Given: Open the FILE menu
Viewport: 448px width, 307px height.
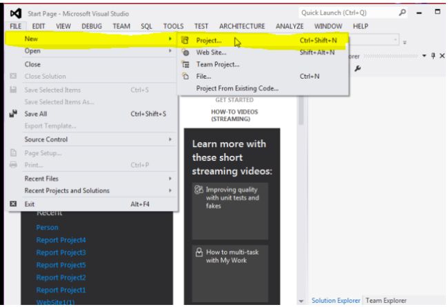Looking at the screenshot, I should [15, 26].
